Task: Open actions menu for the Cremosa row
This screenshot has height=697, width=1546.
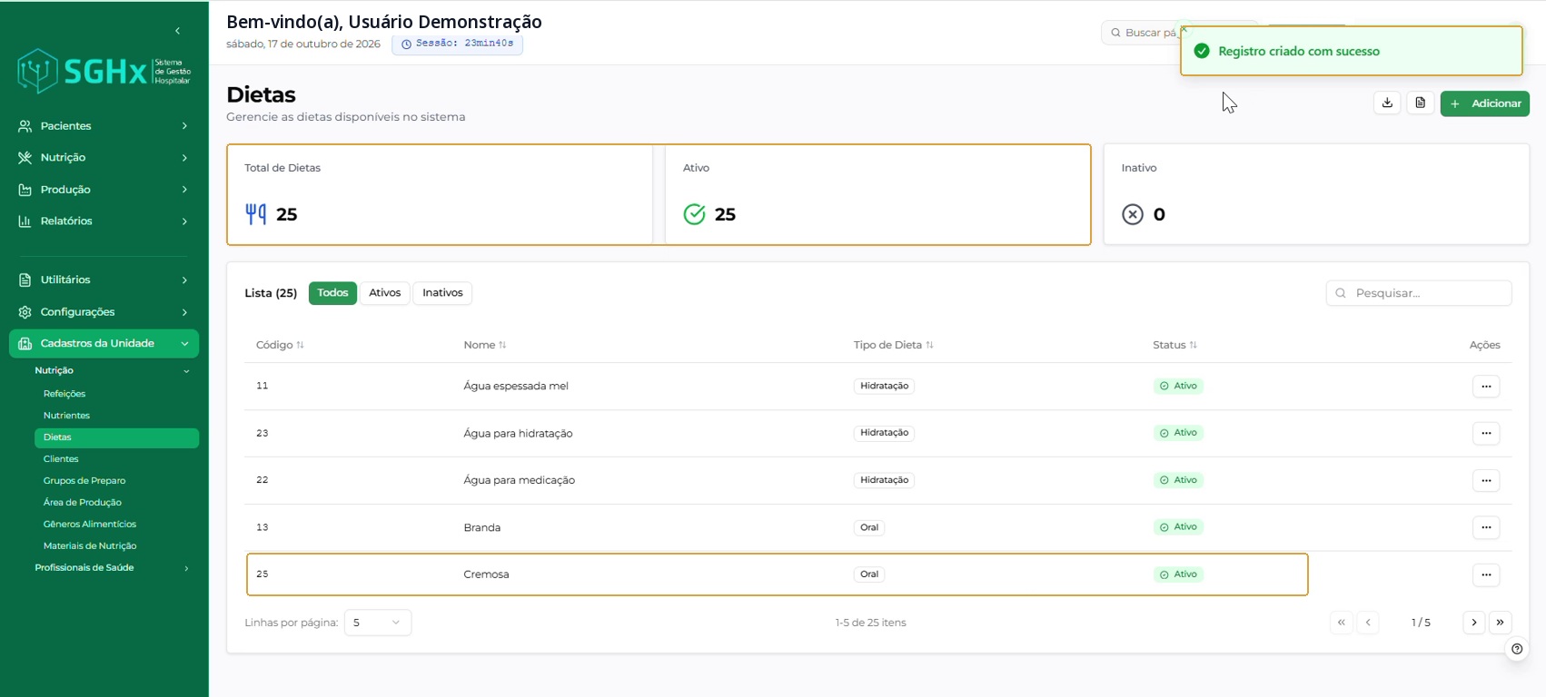Action: point(1486,574)
